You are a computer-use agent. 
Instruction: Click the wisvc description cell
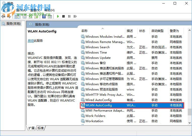point(131,89)
